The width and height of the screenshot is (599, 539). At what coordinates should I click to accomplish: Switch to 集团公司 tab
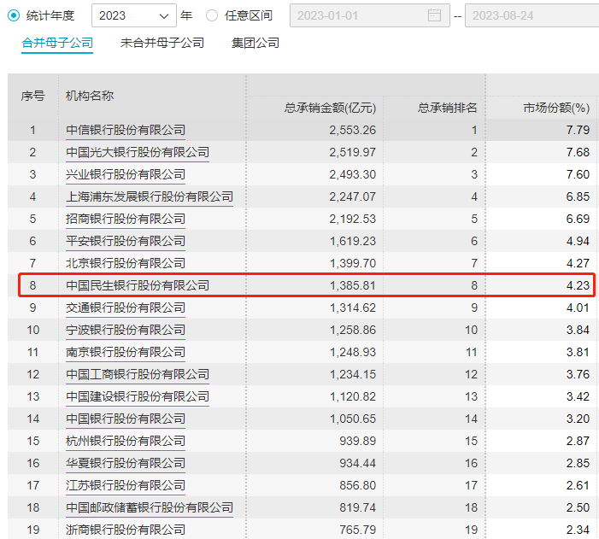coord(255,43)
